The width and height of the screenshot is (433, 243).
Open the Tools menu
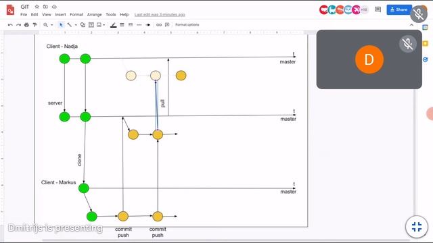(x=111, y=15)
